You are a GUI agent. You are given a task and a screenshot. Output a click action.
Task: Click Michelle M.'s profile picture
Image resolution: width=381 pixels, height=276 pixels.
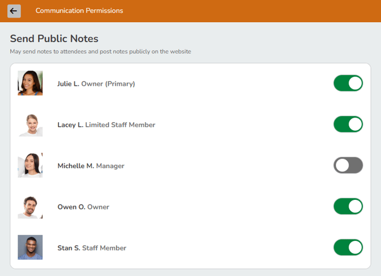(30, 165)
